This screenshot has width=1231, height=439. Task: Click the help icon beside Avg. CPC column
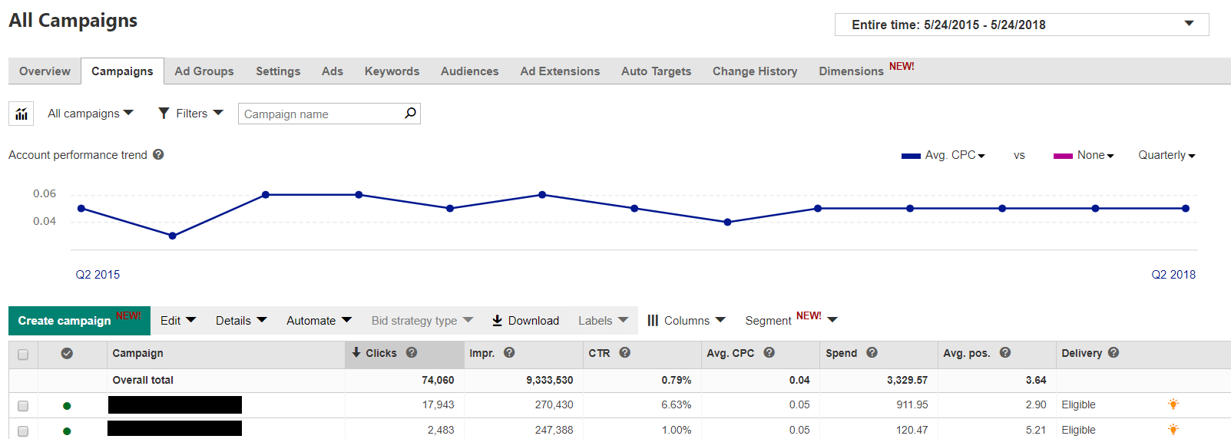(x=769, y=353)
